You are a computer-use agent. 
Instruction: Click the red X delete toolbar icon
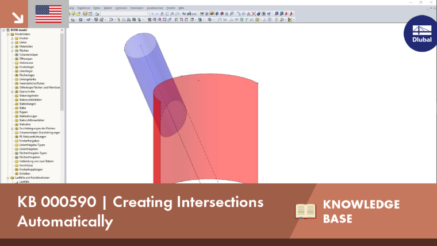point(254,14)
